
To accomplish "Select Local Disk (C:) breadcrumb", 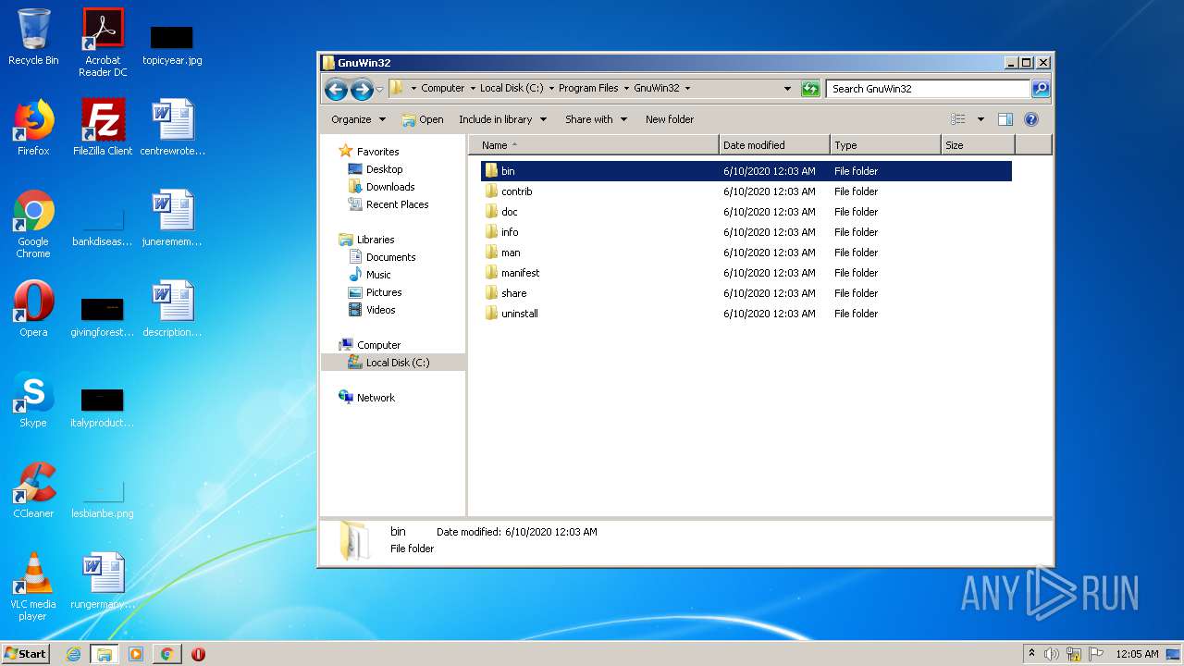I will tap(512, 89).
